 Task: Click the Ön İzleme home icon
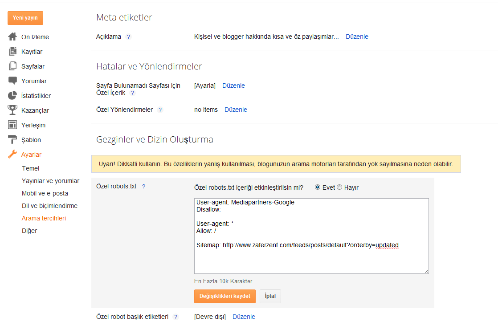pyautogui.click(x=12, y=37)
